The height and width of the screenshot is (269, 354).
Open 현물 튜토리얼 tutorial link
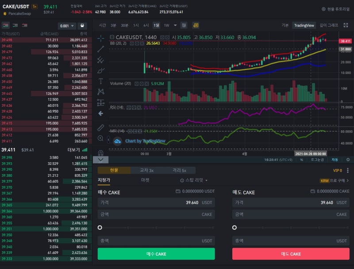coord(335,9)
